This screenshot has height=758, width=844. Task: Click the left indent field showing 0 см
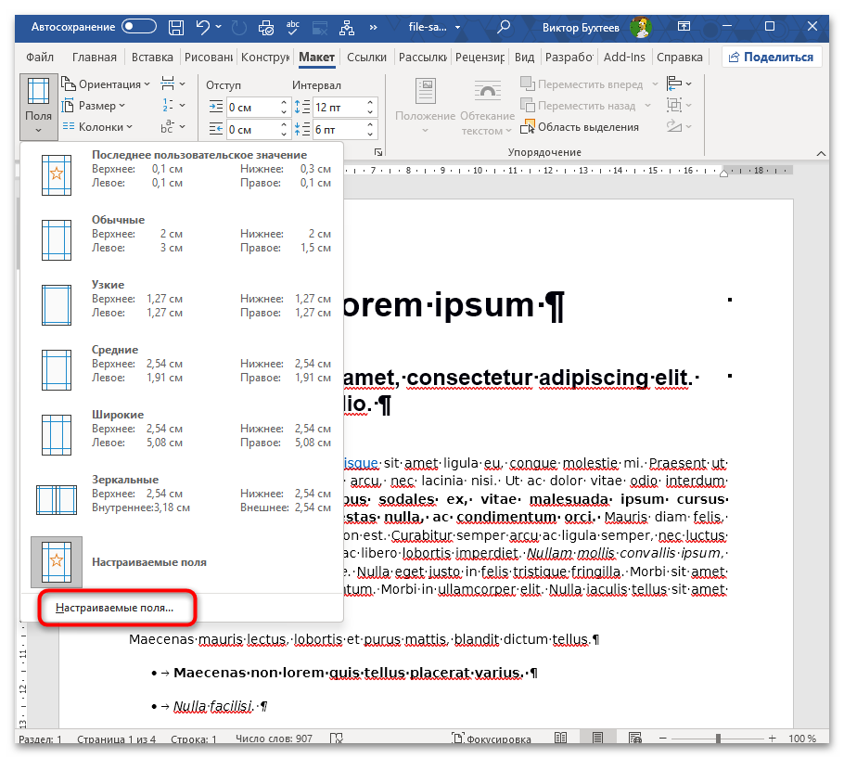click(x=253, y=107)
